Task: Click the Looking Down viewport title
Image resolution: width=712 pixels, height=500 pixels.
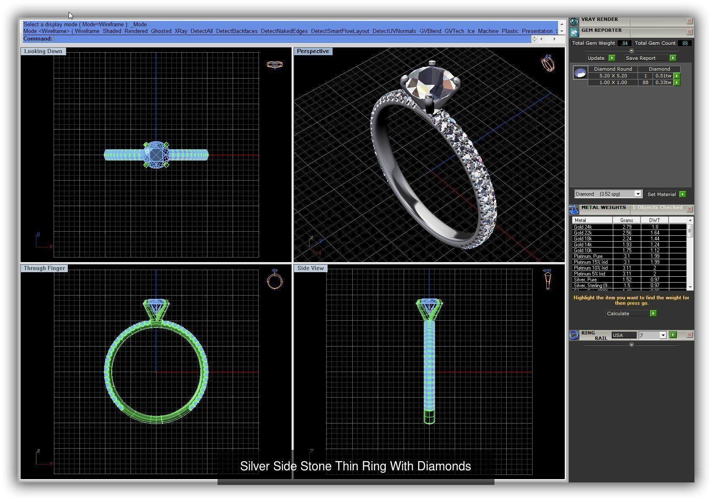Action: (x=43, y=51)
